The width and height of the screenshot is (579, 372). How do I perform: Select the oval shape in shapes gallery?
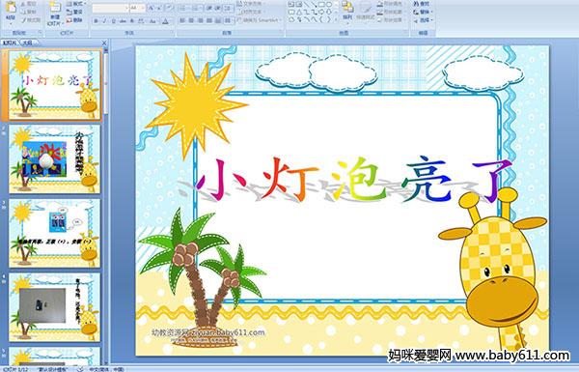pos(329,5)
